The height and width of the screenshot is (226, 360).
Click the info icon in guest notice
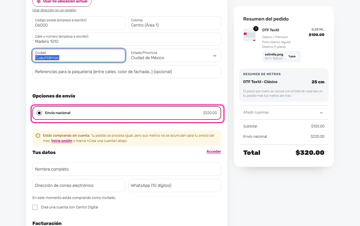38,136
